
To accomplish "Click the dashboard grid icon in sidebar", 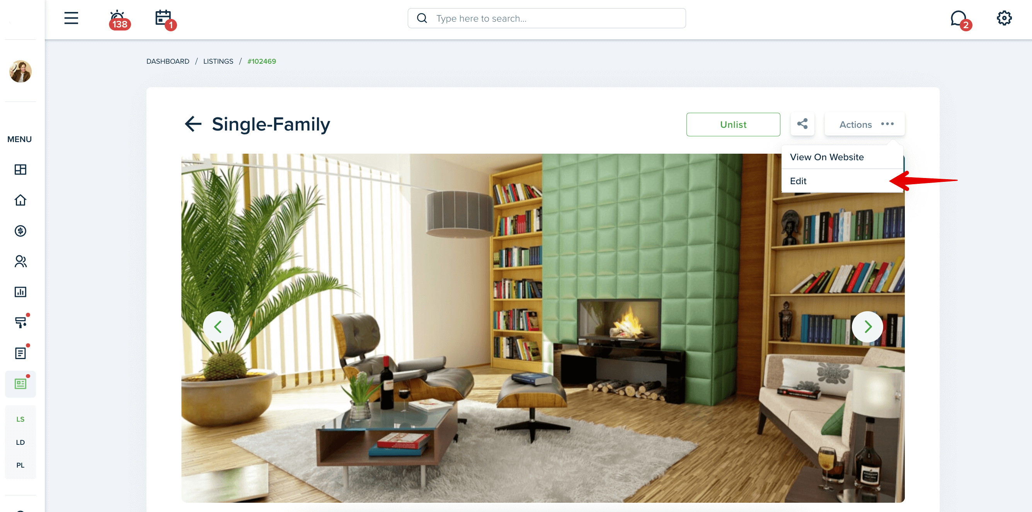I will pyautogui.click(x=20, y=170).
